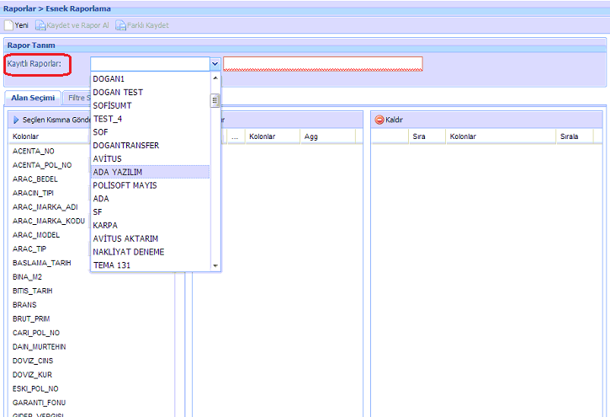
Task: Choose DOGAN TEST in the dropdown list
Action: [118, 92]
